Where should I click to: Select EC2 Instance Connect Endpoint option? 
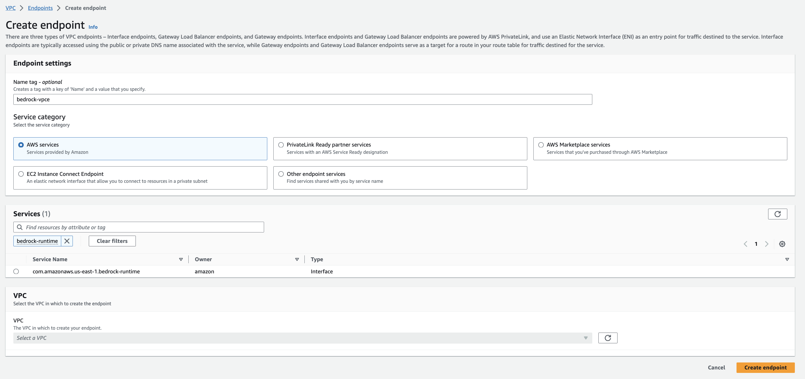tap(21, 174)
